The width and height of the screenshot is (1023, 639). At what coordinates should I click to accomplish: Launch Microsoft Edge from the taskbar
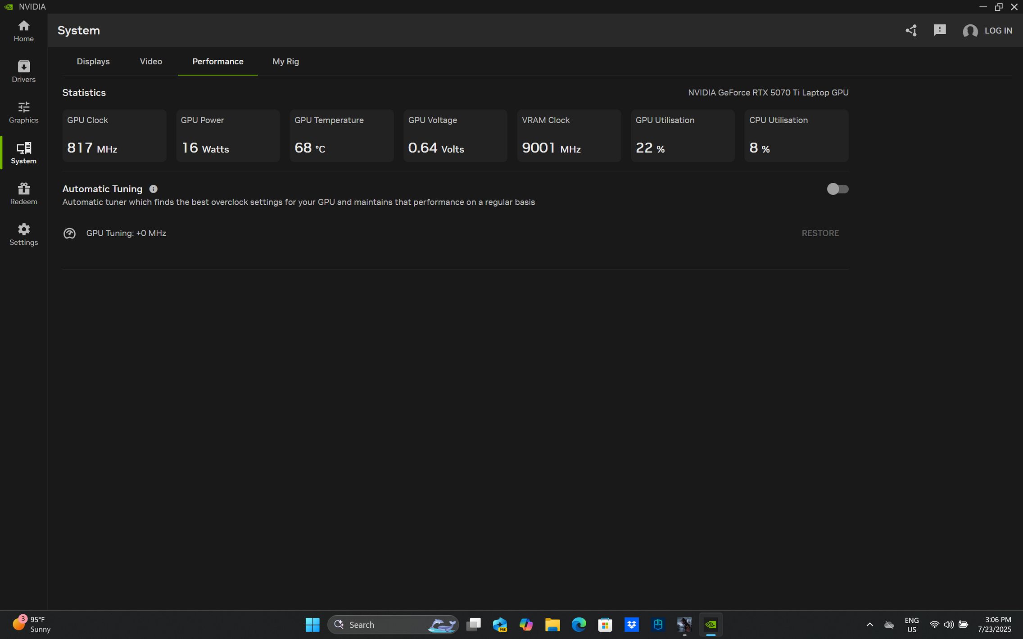point(579,625)
